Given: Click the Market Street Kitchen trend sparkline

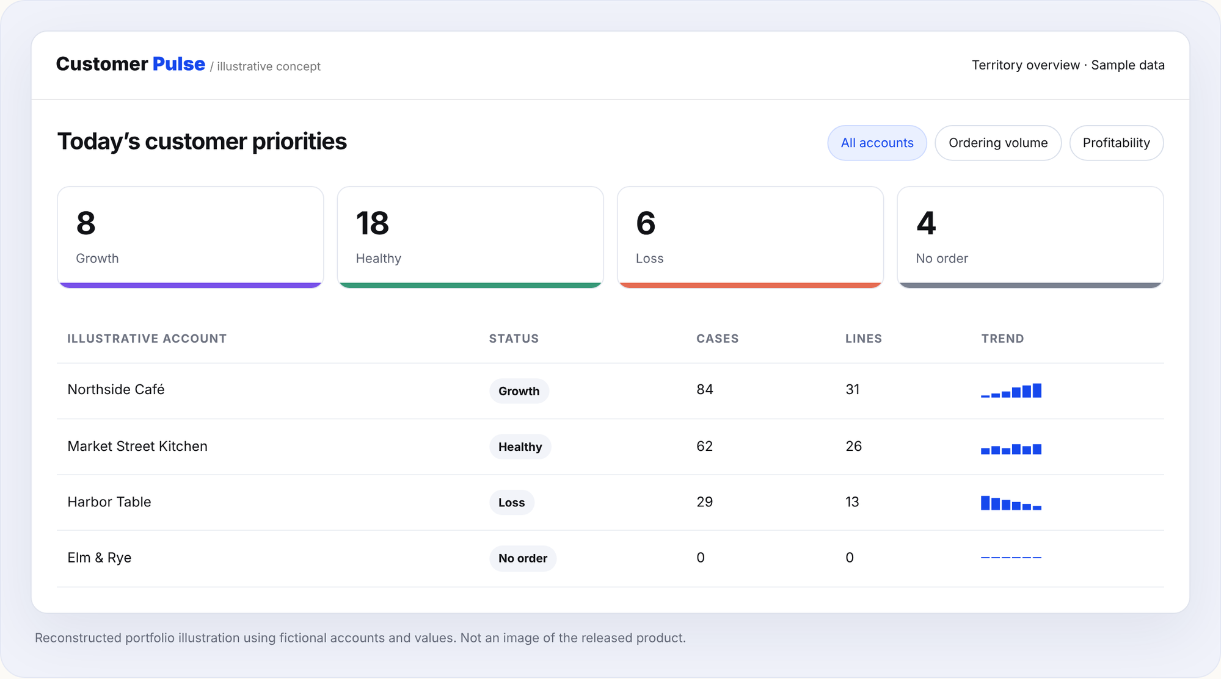Looking at the screenshot, I should (1011, 448).
